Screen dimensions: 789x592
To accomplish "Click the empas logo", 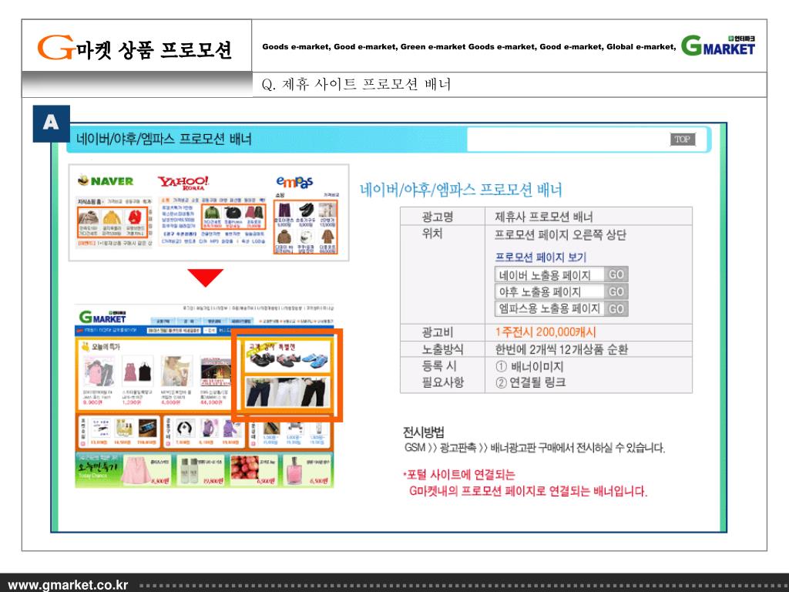I will 294,182.
